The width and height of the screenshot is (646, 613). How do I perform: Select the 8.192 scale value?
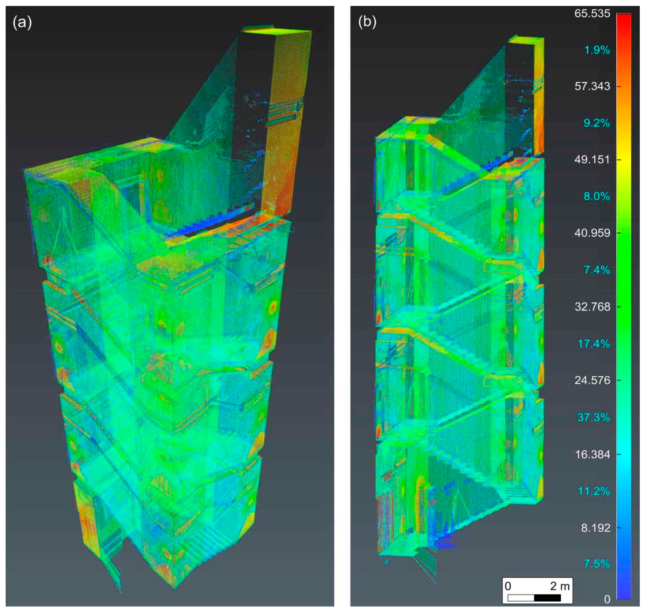pyautogui.click(x=595, y=528)
